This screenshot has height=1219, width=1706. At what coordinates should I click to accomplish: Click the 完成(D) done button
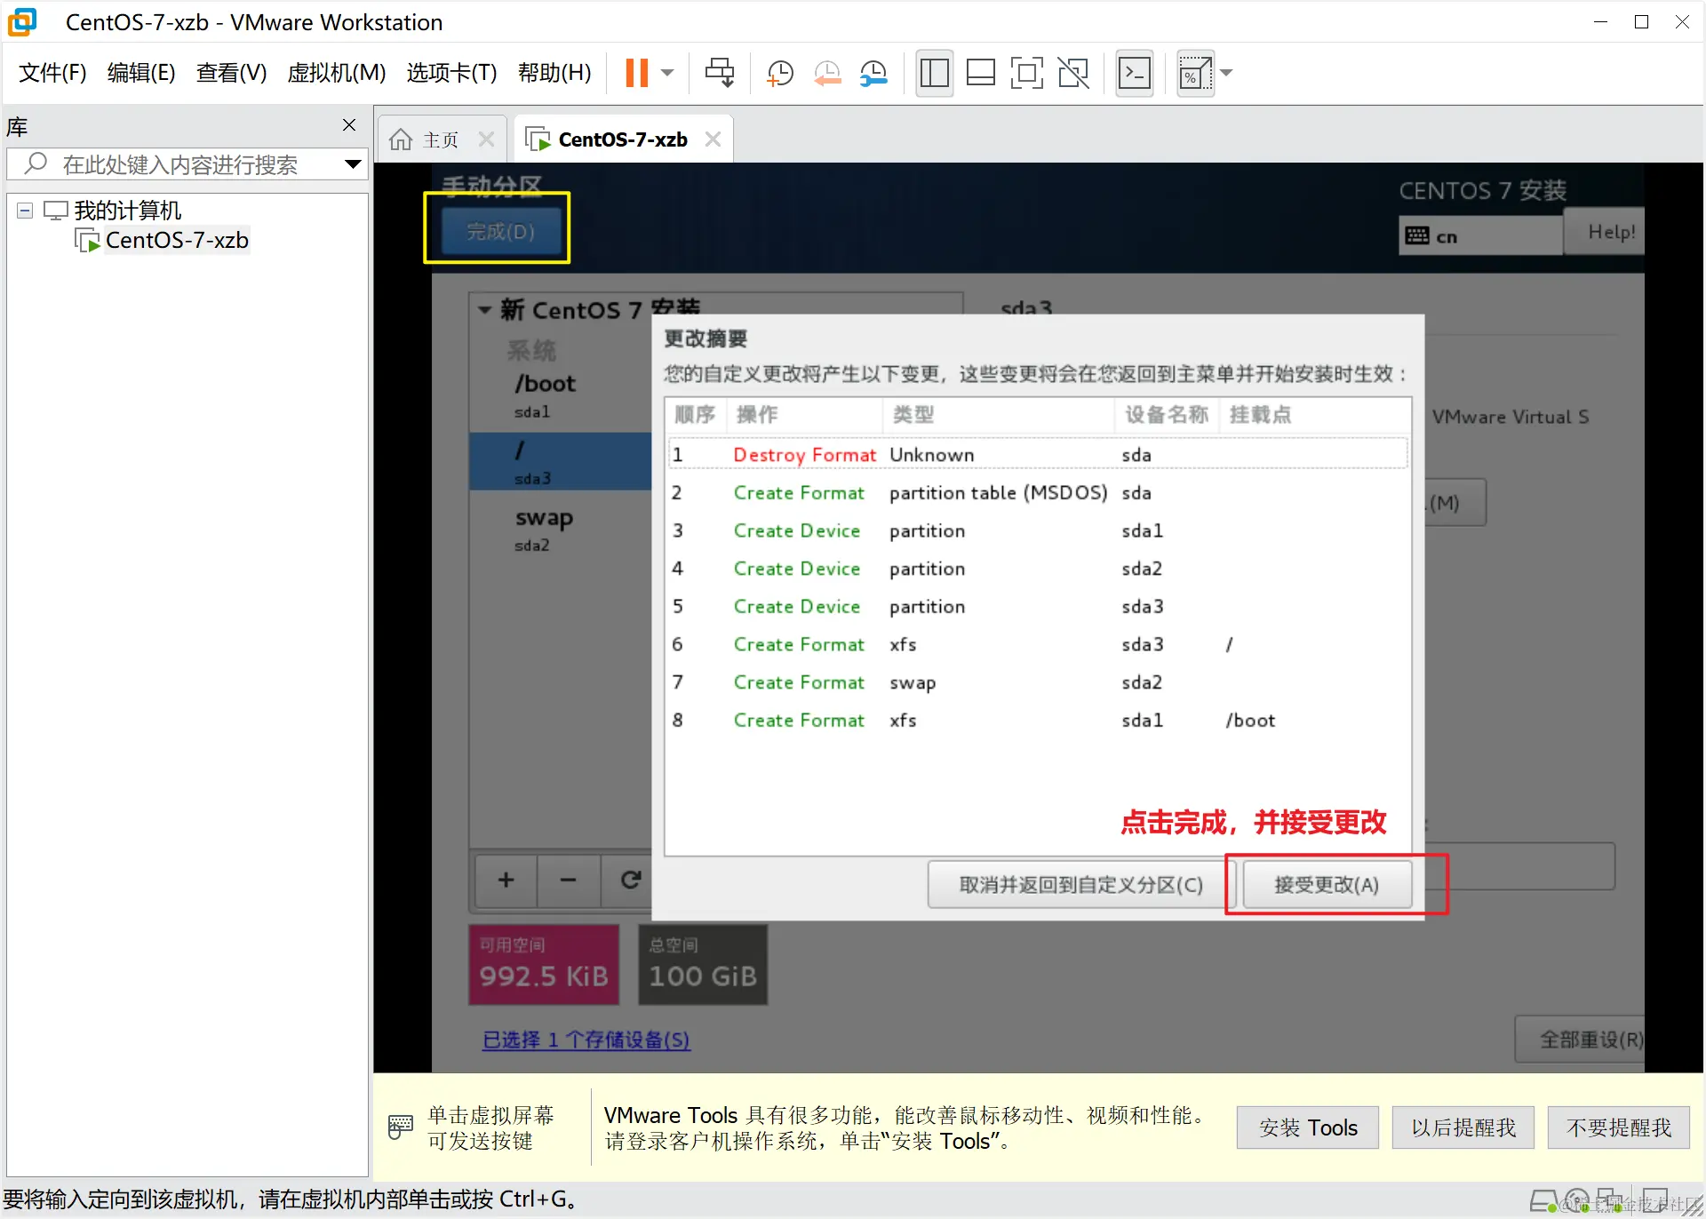pyautogui.click(x=500, y=232)
